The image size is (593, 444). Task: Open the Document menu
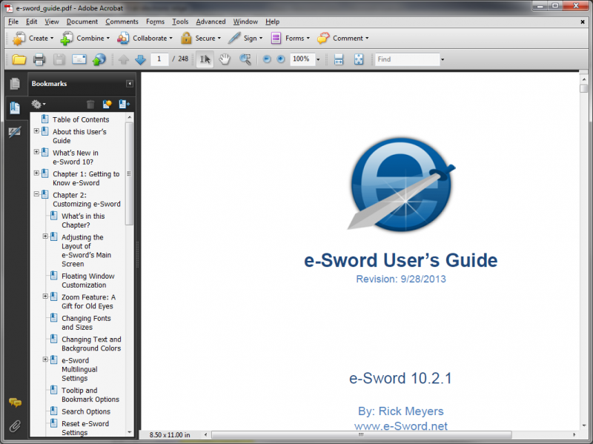point(82,22)
